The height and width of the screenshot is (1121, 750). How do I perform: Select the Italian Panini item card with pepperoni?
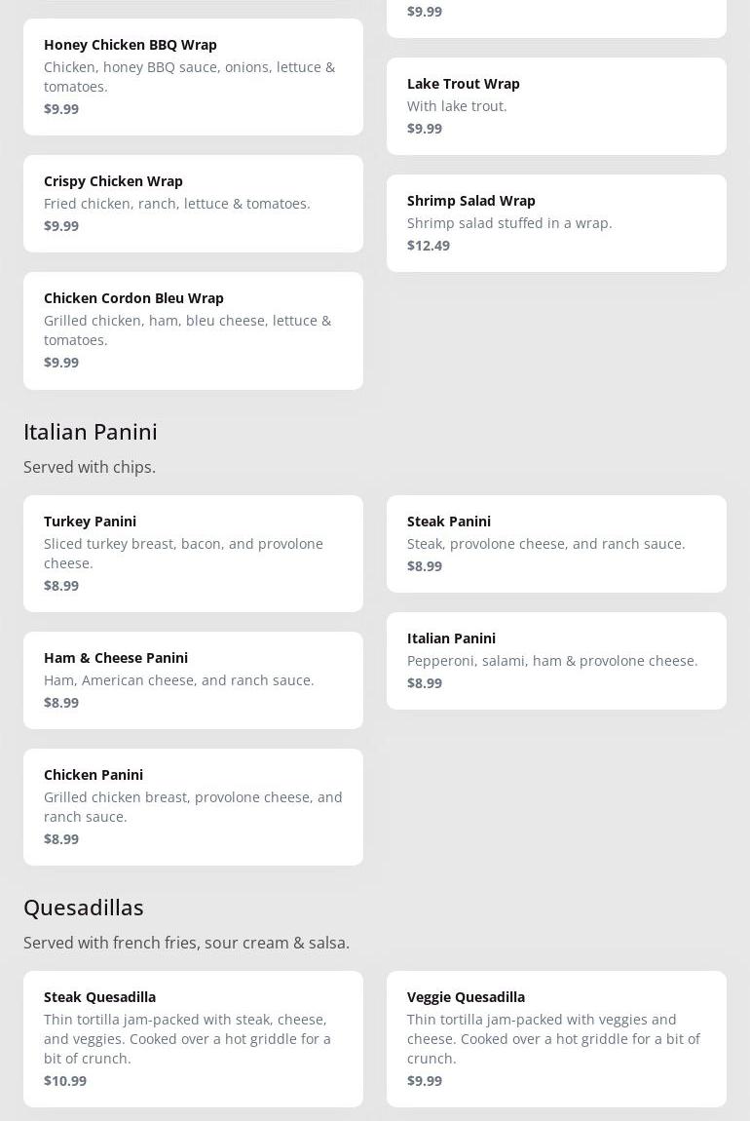556,660
